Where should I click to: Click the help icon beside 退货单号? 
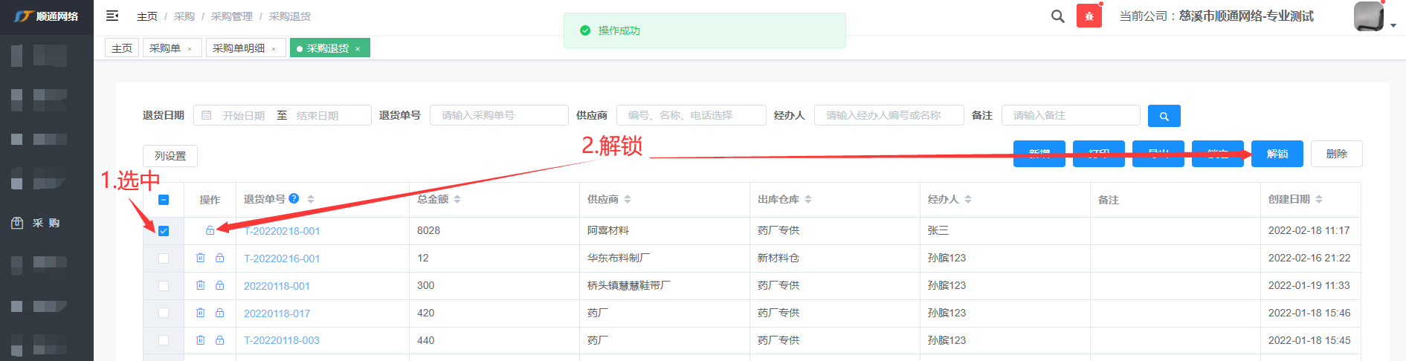(294, 198)
